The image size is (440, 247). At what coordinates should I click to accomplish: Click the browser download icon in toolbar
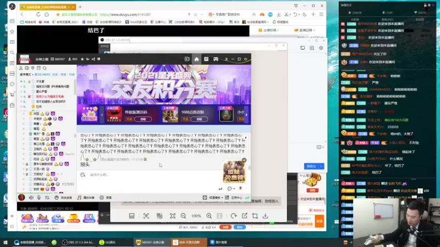(279, 14)
